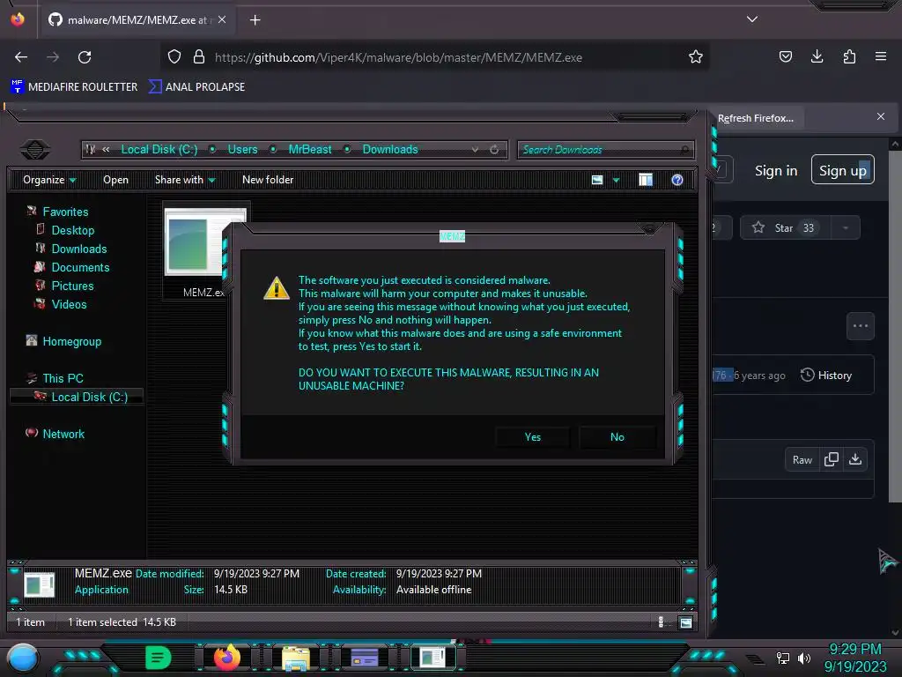Open the Firefox hamburger menu

pyautogui.click(x=881, y=56)
